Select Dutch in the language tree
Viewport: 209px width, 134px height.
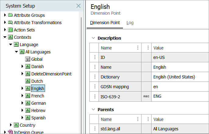(37, 81)
